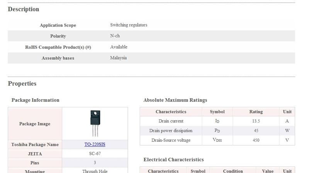Select the 'V' unit cell
This screenshot has height=173, width=309.
[287, 140]
